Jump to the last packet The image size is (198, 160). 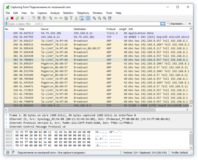tap(76, 18)
